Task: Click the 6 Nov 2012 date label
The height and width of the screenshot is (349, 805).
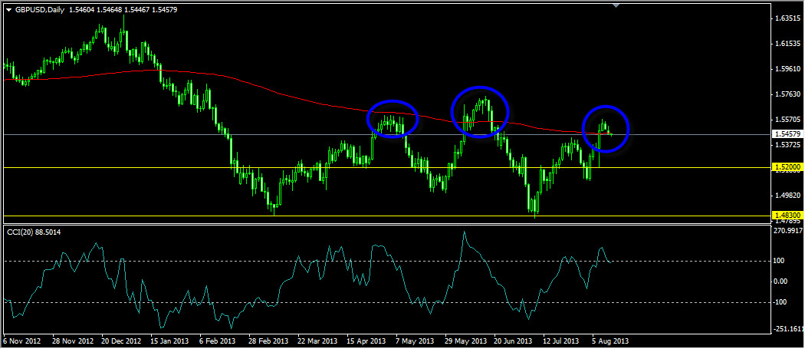Action: click(x=21, y=341)
